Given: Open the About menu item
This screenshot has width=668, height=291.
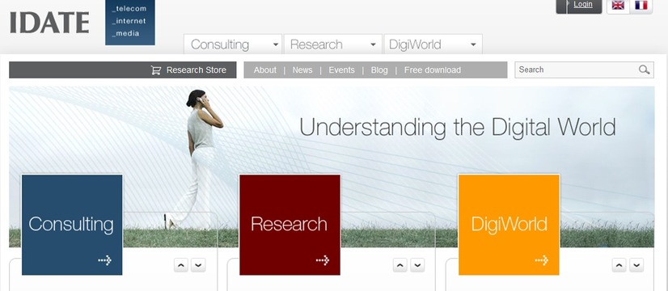Looking at the screenshot, I should 265,70.
